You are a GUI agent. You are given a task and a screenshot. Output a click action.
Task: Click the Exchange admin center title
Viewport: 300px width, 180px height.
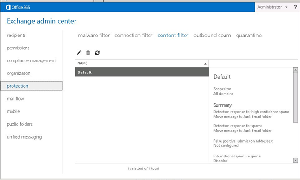[42, 21]
